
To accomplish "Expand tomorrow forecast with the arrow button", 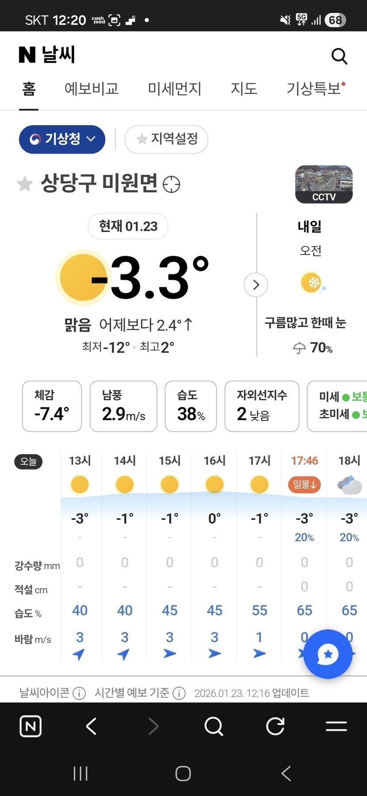I will point(256,285).
